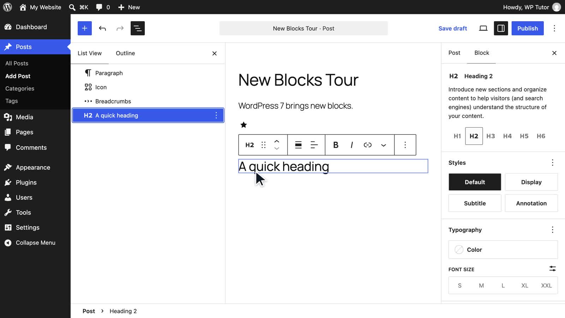The image size is (565, 318).
Task: Open All Posts submenu link
Action: point(17,63)
